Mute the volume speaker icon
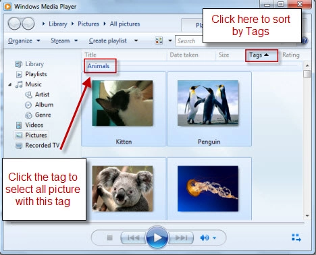 205,237
